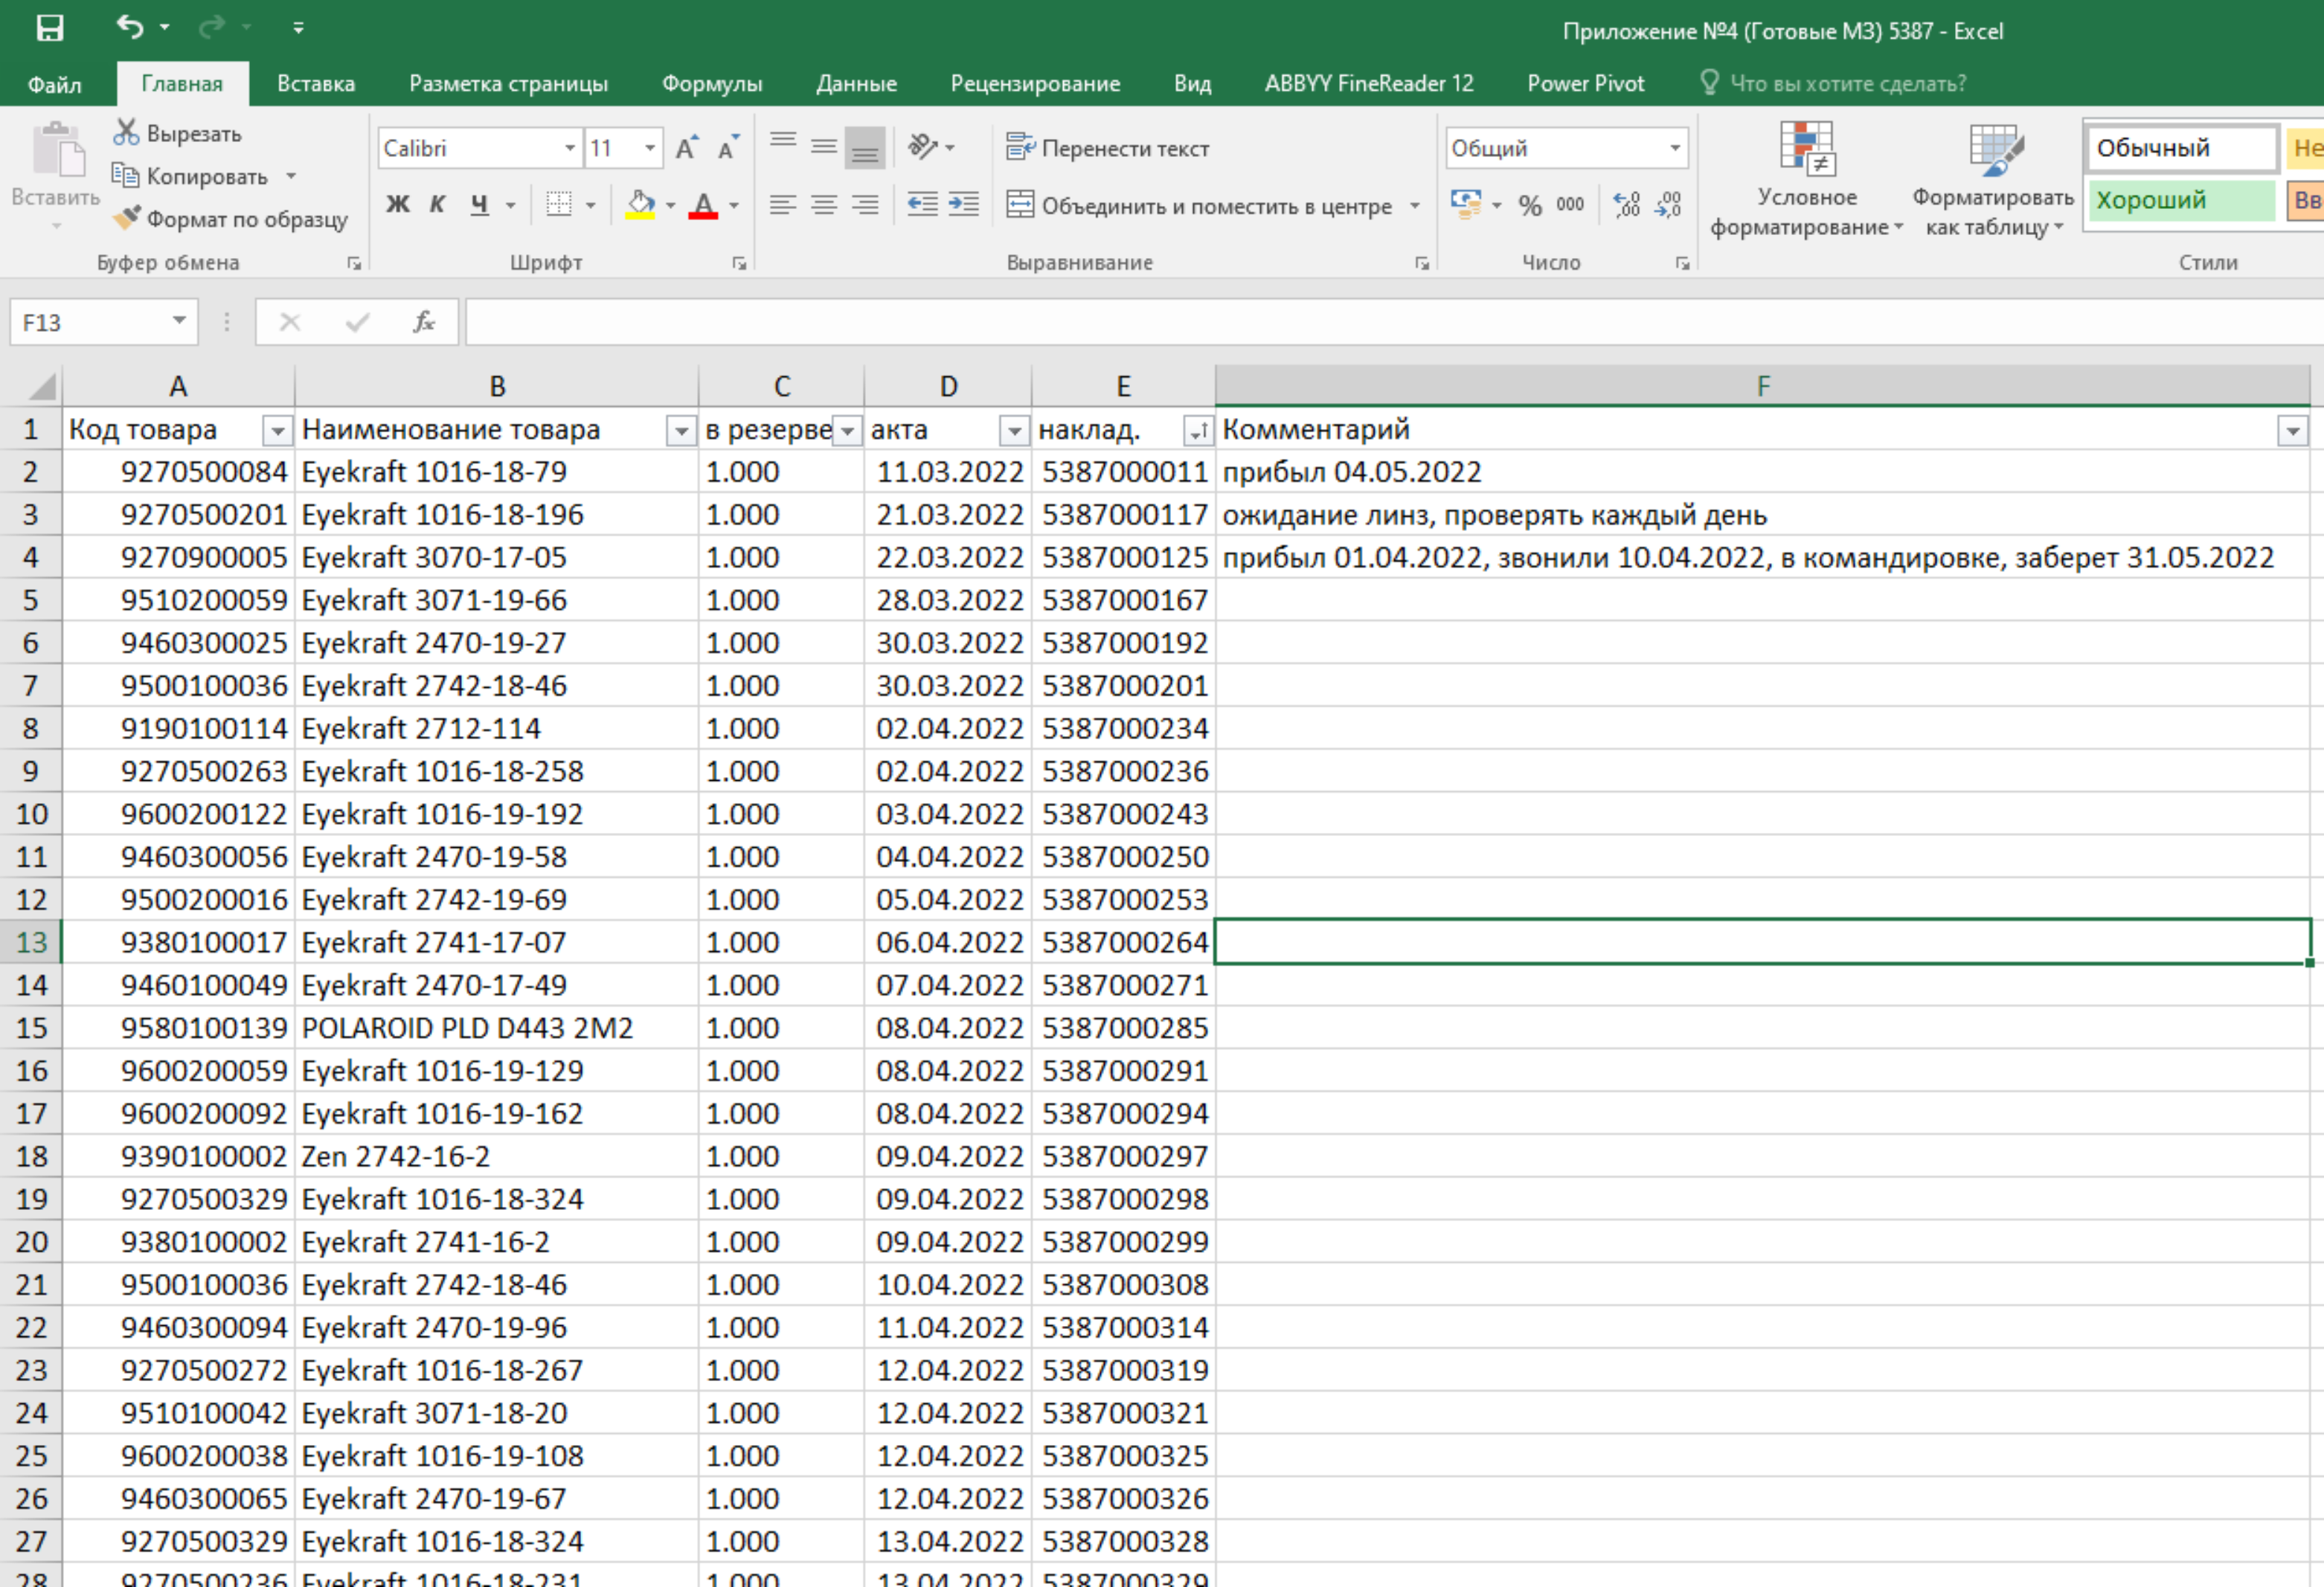Click the insert function fx icon

point(424,322)
